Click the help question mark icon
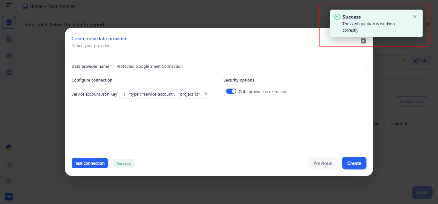Image resolution: width=438 pixels, height=204 pixels. tap(9, 166)
